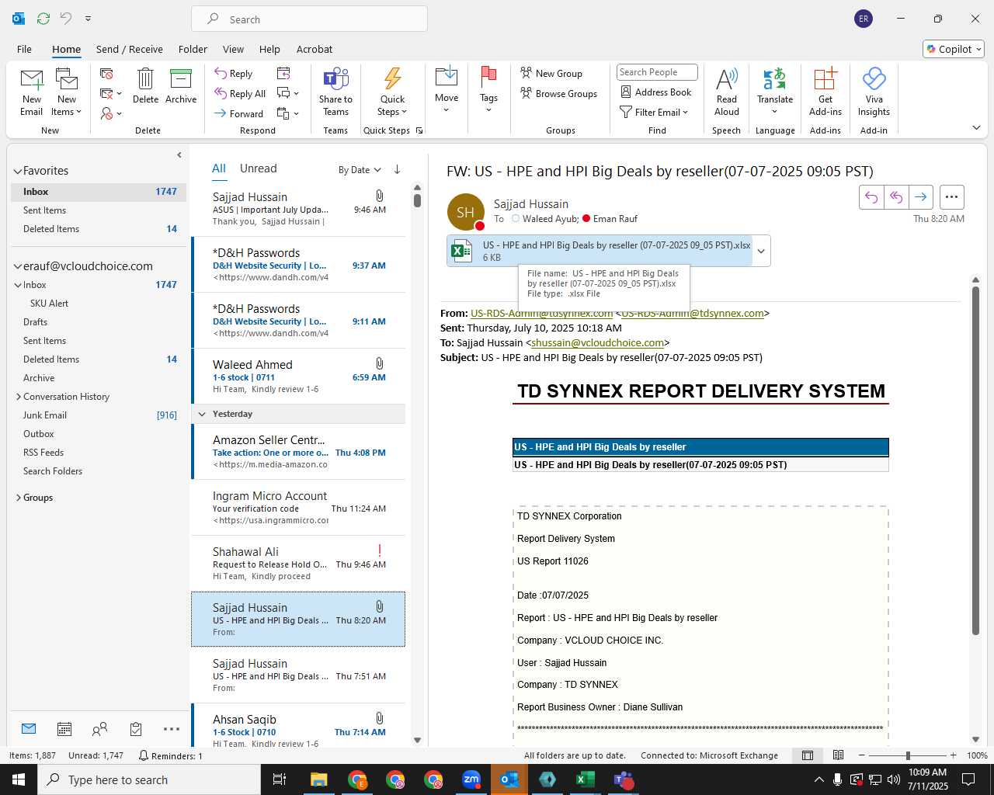Click the Send/Receive sync icon in title bar
Viewport: 994px width, 795px height.
pyautogui.click(x=43, y=19)
